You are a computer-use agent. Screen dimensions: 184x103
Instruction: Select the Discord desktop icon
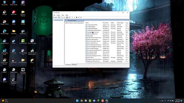pos(5,80)
